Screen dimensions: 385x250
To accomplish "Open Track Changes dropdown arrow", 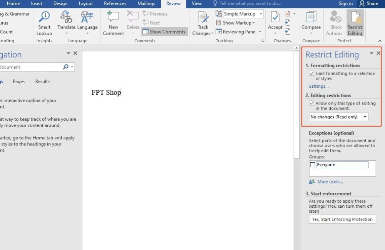I will 212,33.
